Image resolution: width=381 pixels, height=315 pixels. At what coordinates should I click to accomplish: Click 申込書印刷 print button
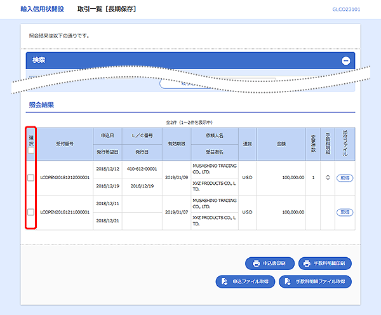270,264
